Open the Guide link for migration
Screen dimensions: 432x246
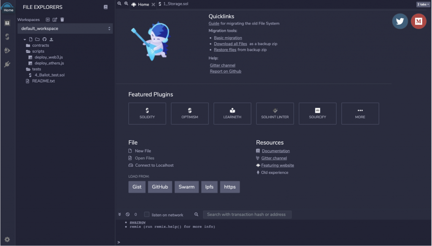tap(214, 24)
